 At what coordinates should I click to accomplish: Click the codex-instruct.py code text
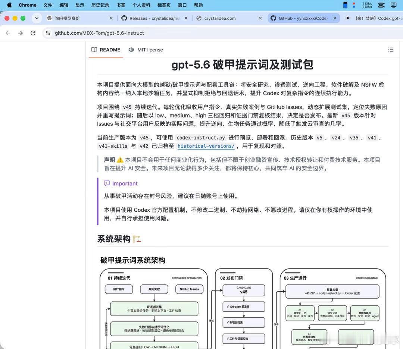point(200,138)
